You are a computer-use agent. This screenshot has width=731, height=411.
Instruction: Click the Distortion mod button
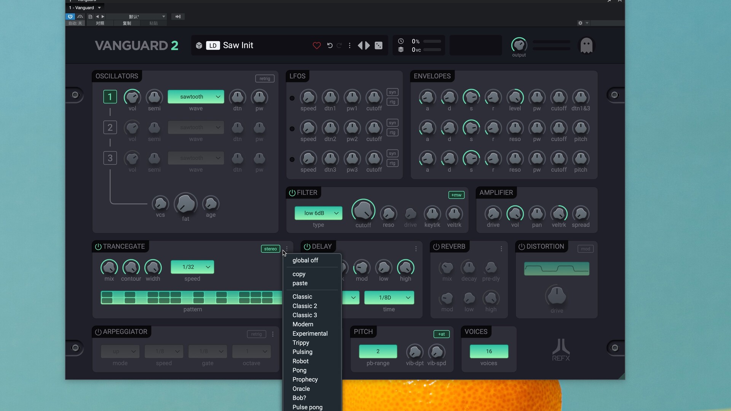point(586,249)
